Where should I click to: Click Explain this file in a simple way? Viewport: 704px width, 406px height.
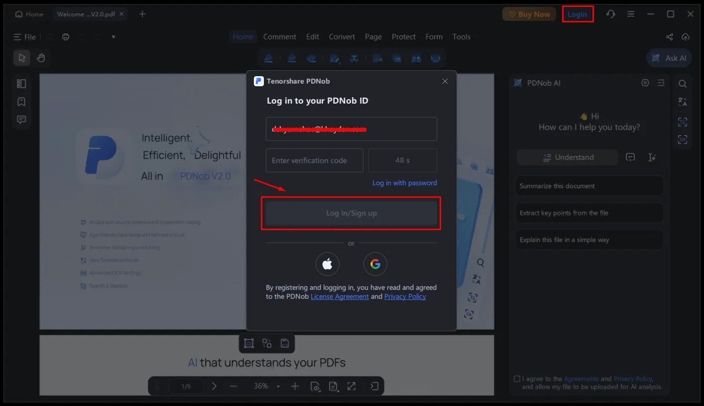589,240
